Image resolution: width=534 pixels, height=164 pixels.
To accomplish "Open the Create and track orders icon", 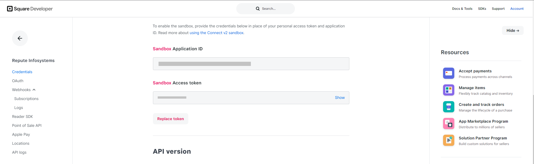I will click(448, 107).
